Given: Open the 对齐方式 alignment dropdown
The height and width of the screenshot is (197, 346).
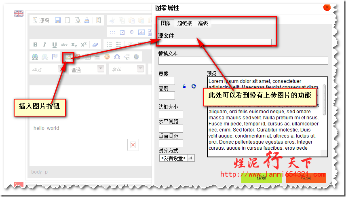Looking at the screenshot, I should pyautogui.click(x=177, y=158).
